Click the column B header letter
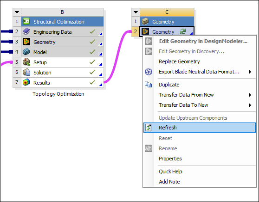The width and height of the screenshot is (259, 202). 62,12
